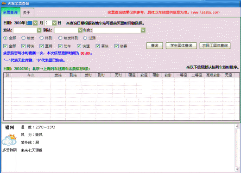
Task: Click the 软卧 column header
Action: click(168, 75)
